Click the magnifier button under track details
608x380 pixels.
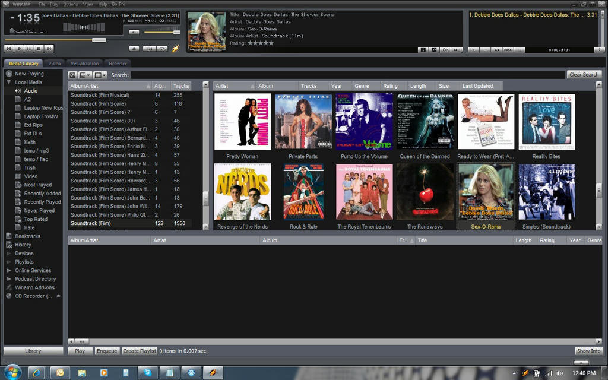tap(434, 50)
